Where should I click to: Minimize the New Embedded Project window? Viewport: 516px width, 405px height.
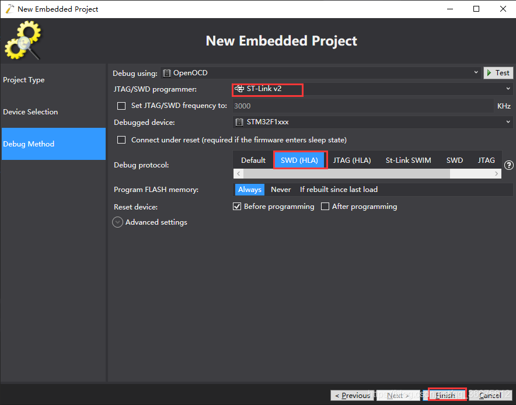point(450,9)
